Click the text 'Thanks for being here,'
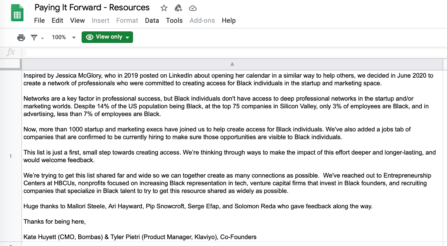The width and height of the screenshot is (447, 246). (54, 222)
